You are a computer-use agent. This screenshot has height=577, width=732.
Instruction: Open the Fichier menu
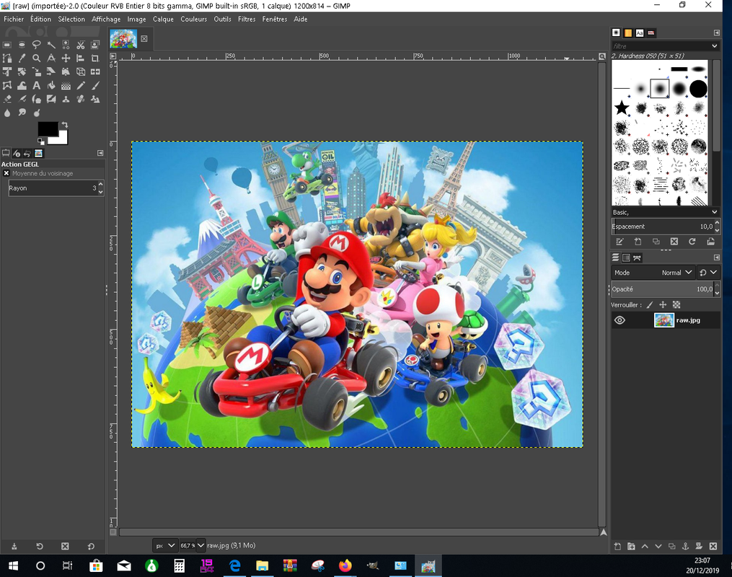tap(14, 19)
